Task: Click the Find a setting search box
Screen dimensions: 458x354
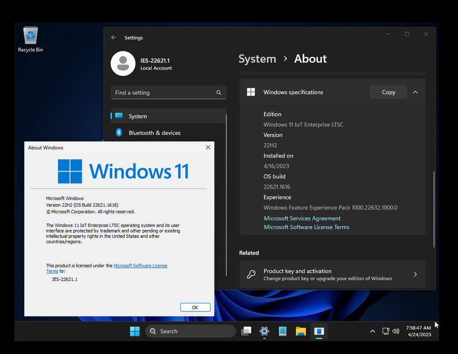Action: point(168,92)
